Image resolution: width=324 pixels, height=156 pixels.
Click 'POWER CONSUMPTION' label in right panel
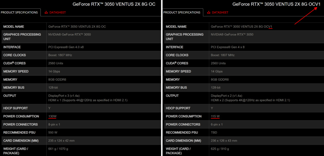pyautogui.click(x=184, y=116)
